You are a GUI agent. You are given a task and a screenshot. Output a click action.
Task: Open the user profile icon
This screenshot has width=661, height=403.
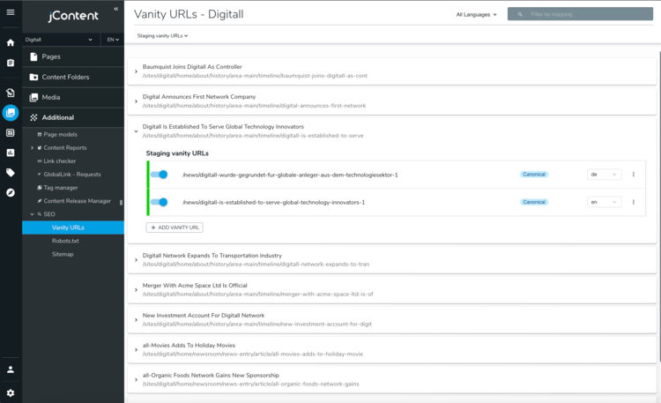click(11, 369)
